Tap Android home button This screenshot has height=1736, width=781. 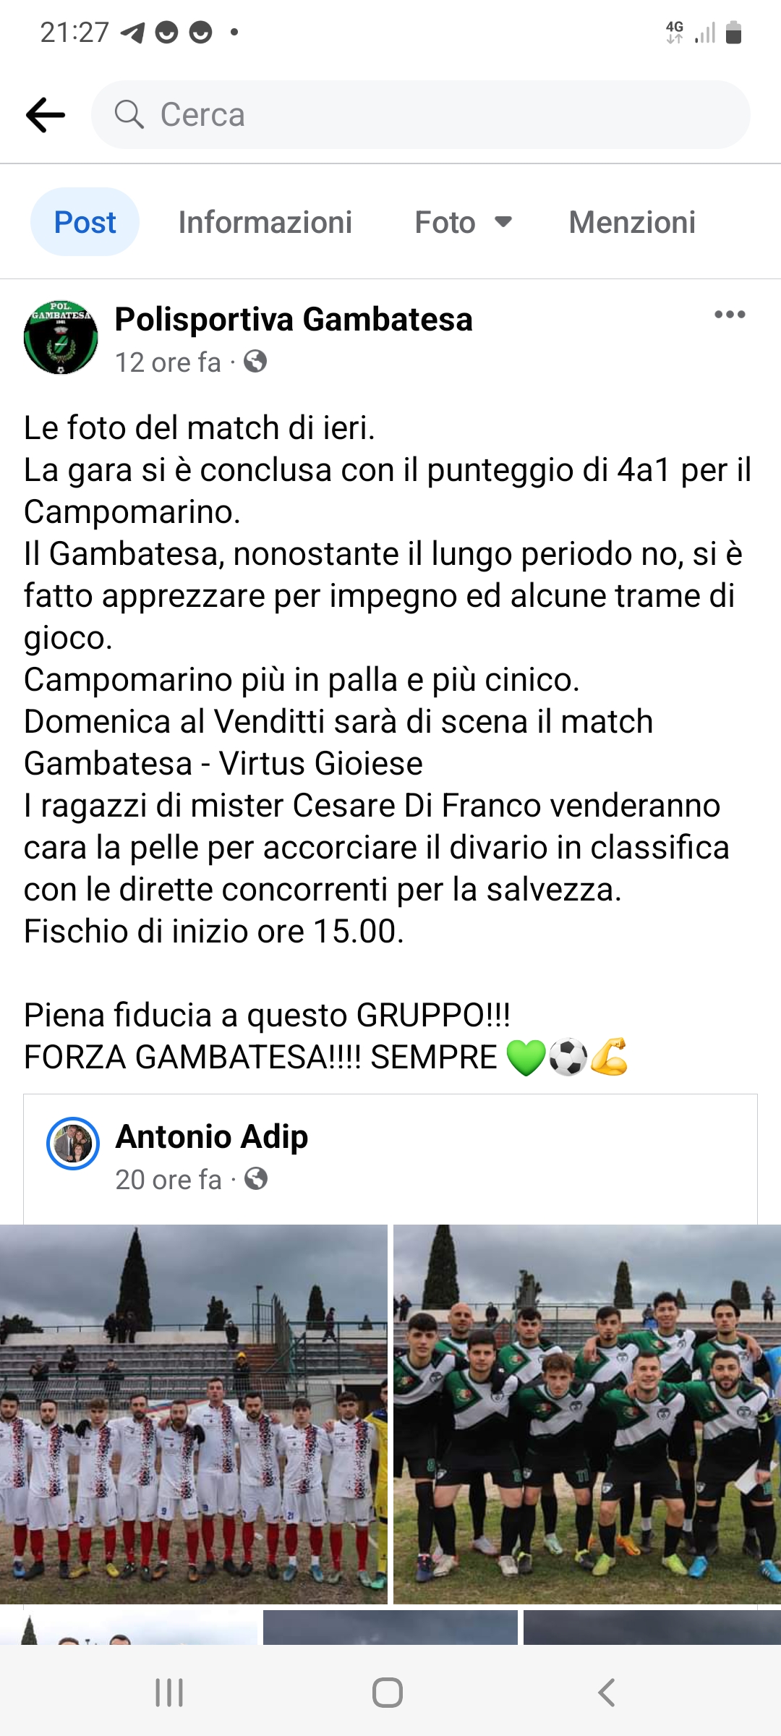[388, 1693]
